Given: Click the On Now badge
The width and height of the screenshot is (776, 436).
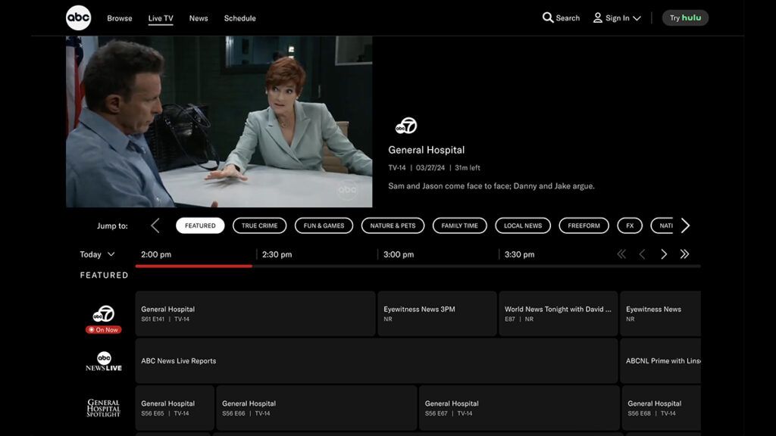Looking at the screenshot, I should coord(103,330).
